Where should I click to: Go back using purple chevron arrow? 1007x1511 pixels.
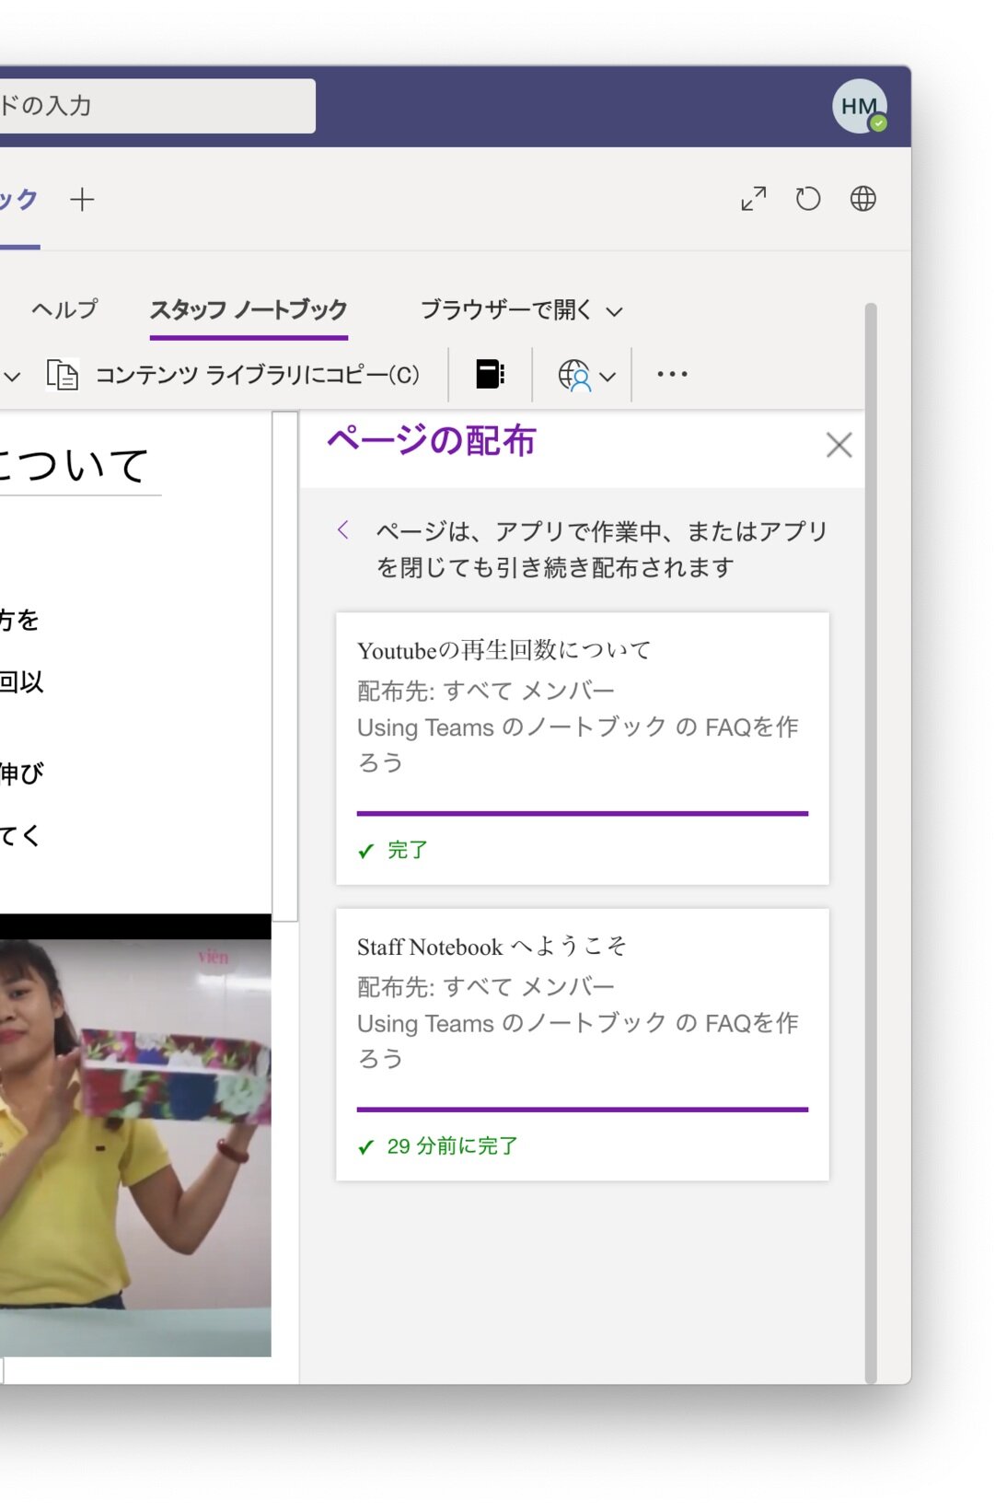click(x=343, y=529)
